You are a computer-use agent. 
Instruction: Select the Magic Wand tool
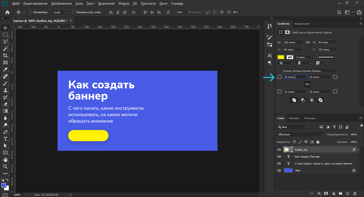[x=5, y=49]
